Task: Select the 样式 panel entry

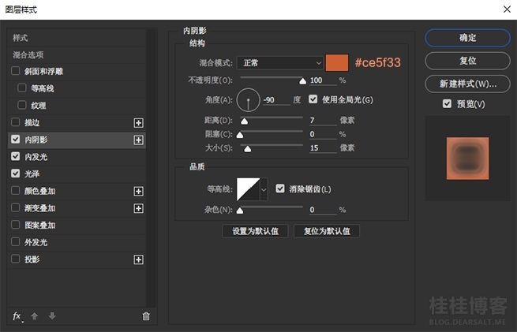Action: pos(77,38)
